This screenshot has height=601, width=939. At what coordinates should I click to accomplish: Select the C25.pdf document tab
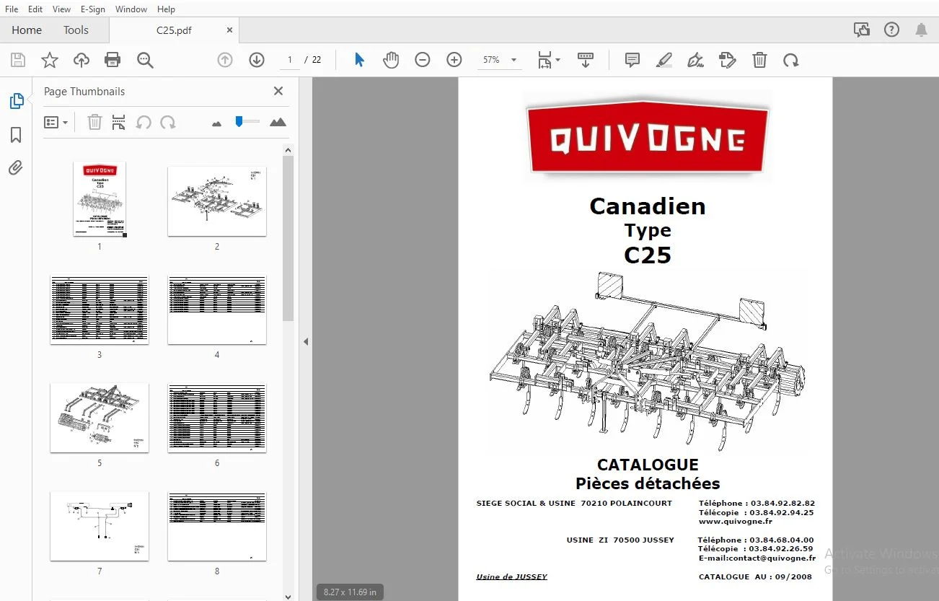coord(174,30)
